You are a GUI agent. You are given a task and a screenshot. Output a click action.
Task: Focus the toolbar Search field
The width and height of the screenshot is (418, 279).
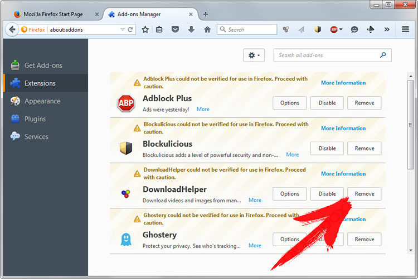pos(247,29)
